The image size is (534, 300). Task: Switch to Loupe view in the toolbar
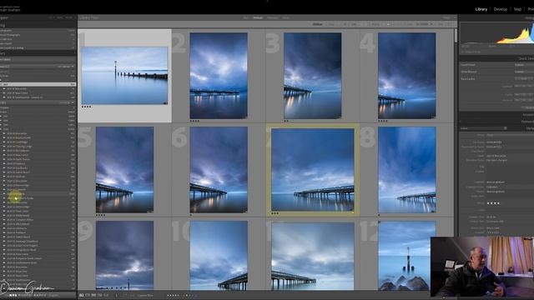(88, 295)
